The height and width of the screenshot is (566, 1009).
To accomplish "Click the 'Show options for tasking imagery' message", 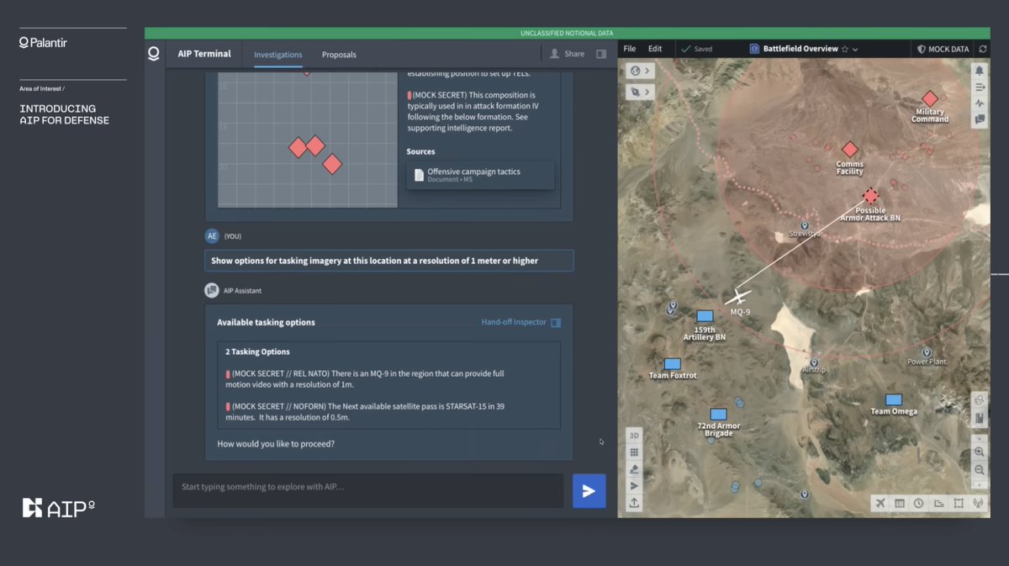I will (388, 261).
